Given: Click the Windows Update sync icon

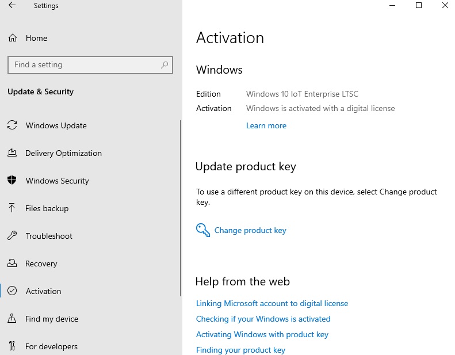Looking at the screenshot, I should (12, 125).
